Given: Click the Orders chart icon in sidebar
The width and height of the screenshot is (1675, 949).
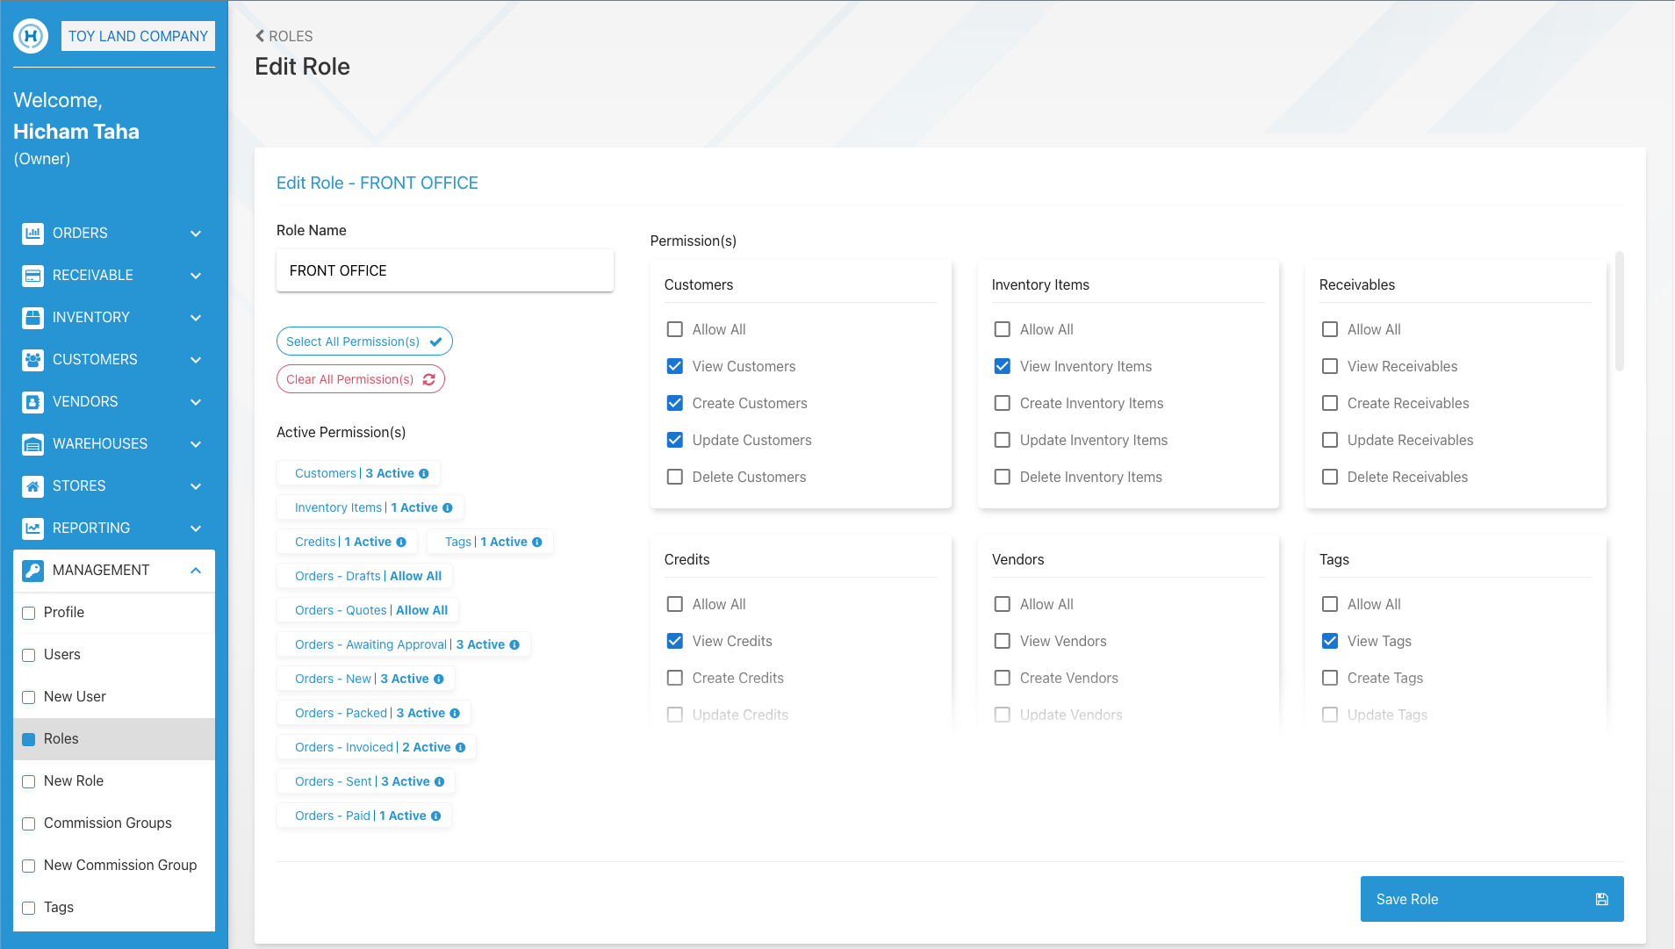Looking at the screenshot, I should (x=32, y=233).
